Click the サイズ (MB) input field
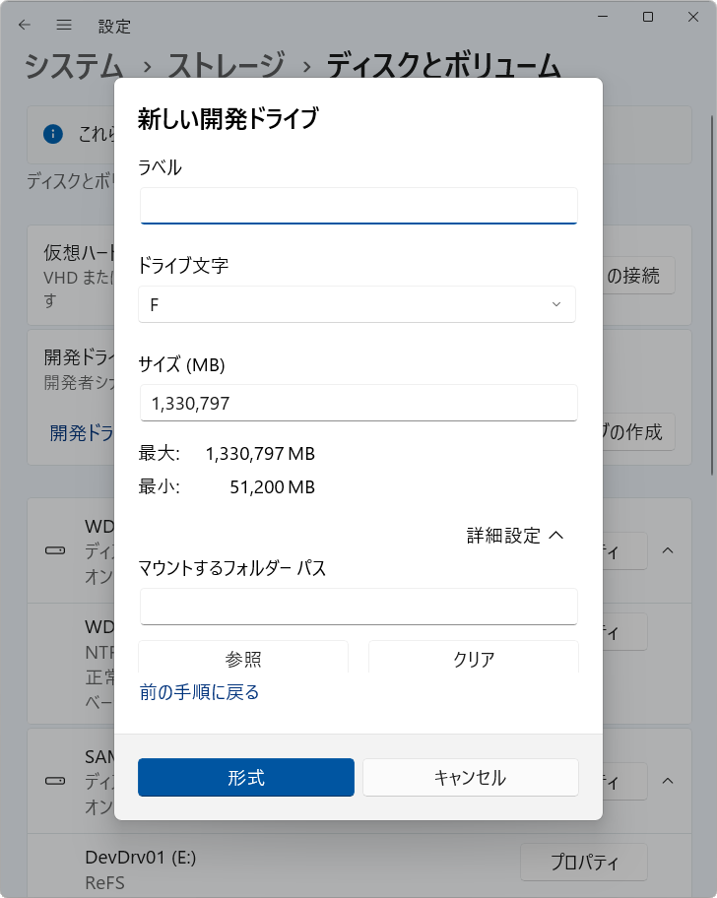This screenshot has height=898, width=717. (358, 403)
